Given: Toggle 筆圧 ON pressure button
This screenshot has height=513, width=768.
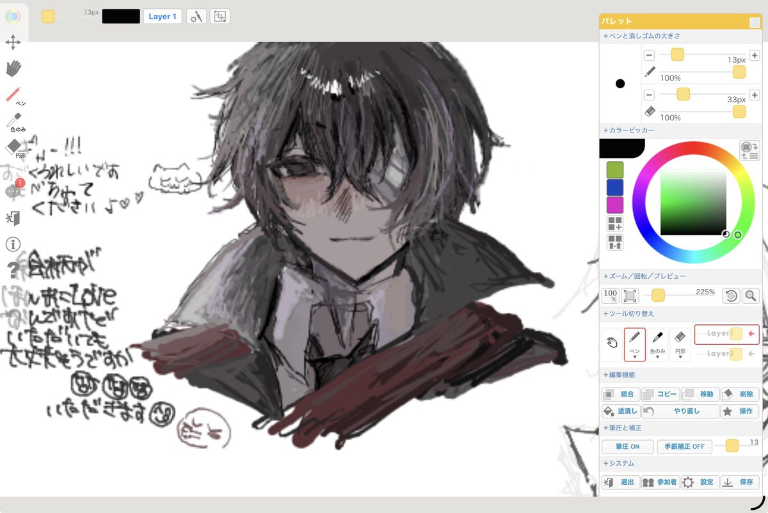Looking at the screenshot, I should (627, 446).
